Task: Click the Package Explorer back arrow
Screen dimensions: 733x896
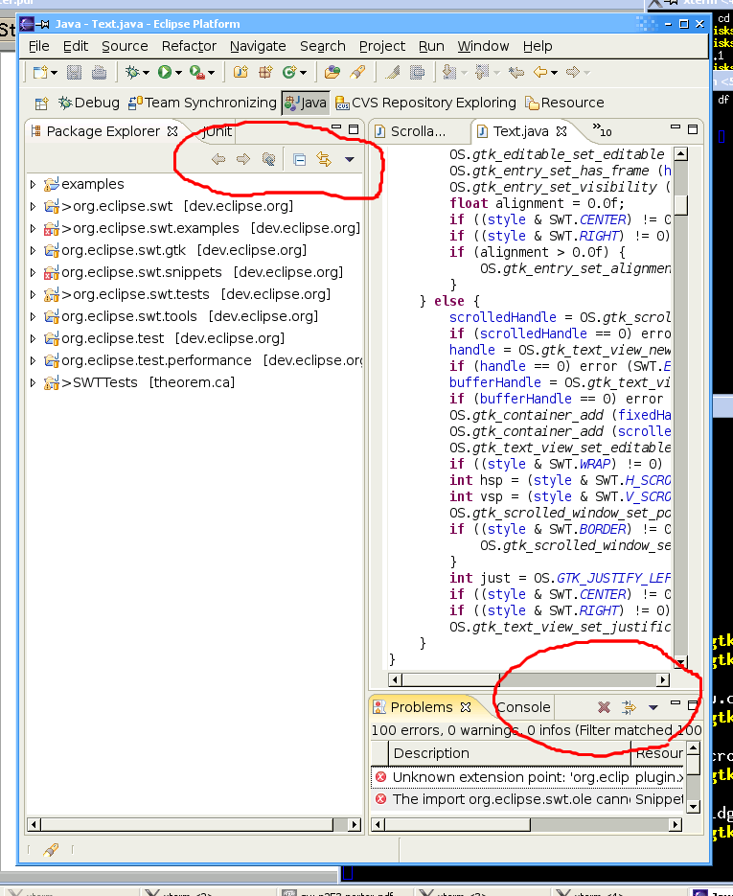Action: (218, 160)
